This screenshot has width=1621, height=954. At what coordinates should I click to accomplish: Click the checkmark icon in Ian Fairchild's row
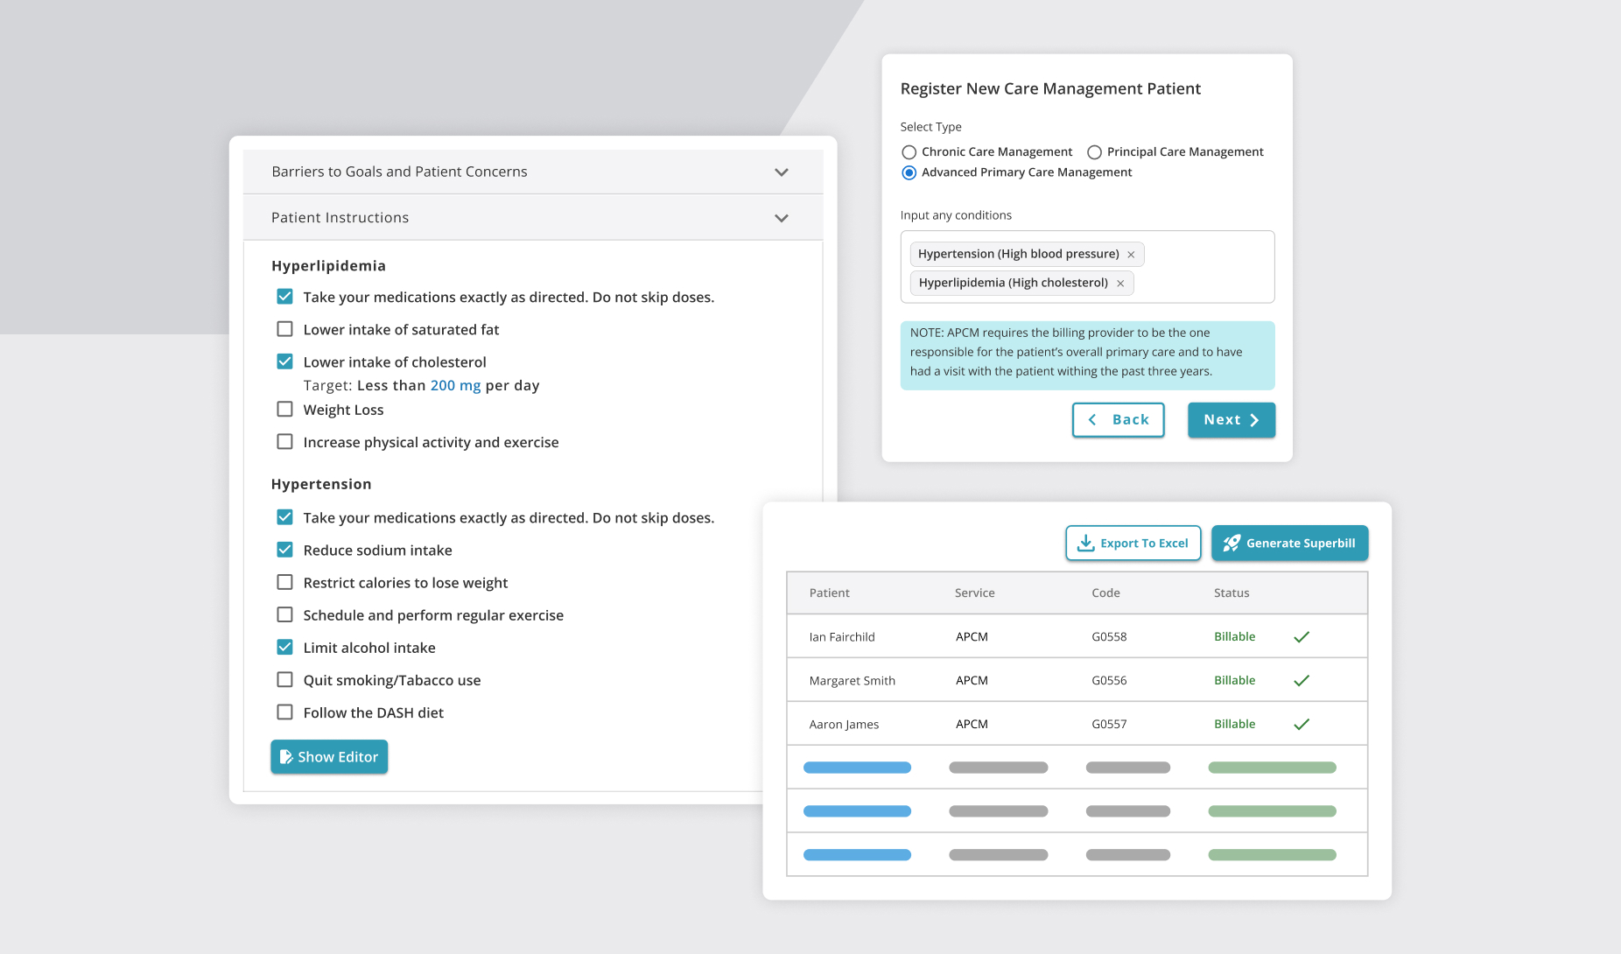point(1302,637)
